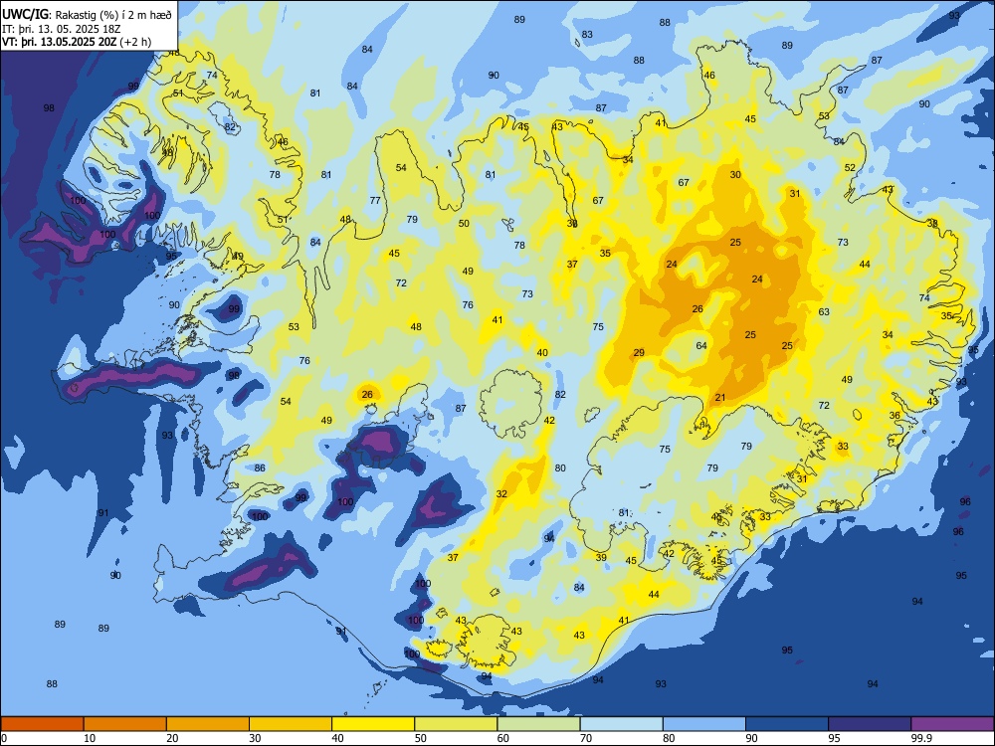
Task: Select the '80' humidity value on the map
Action: [x=559, y=468]
